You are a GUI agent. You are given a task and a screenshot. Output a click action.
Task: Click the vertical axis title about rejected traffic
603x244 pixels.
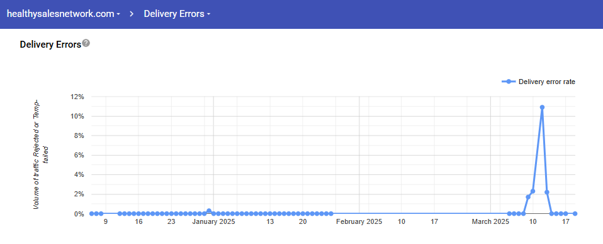tap(41, 154)
